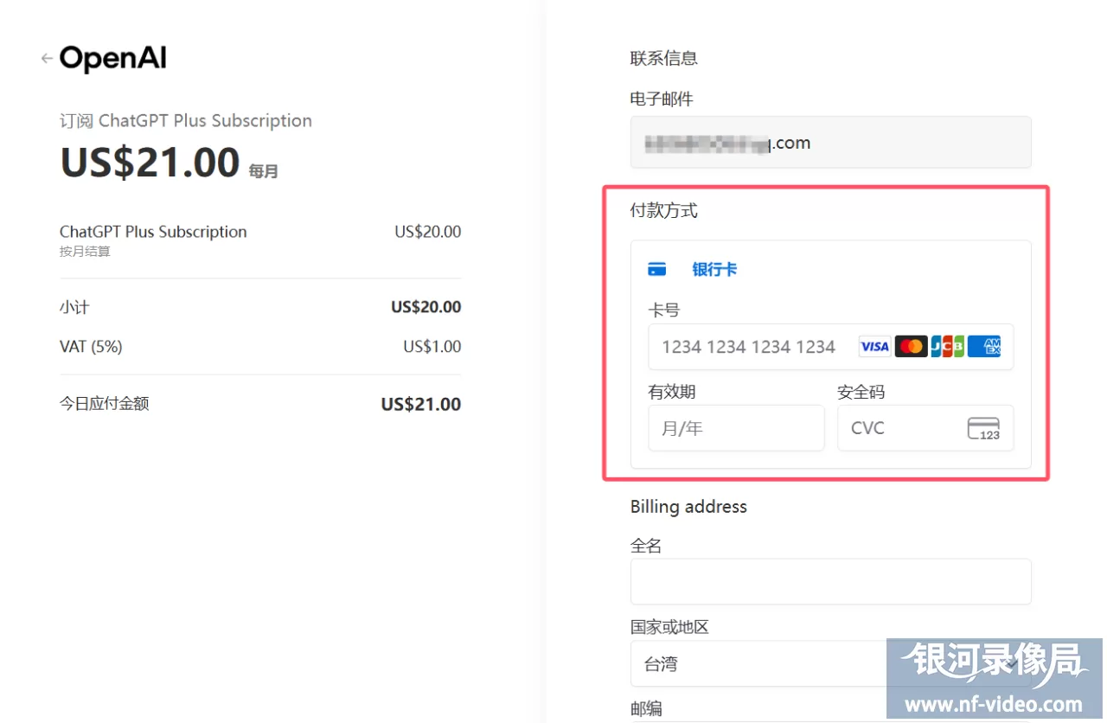Image resolution: width=1107 pixels, height=723 pixels.
Task: Click the Mastercard icon in card number field
Action: 911,346
